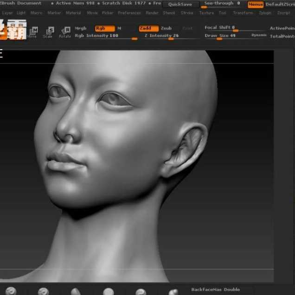Open the Preferences menu
This screenshot has height=295, width=295.
click(x=129, y=13)
